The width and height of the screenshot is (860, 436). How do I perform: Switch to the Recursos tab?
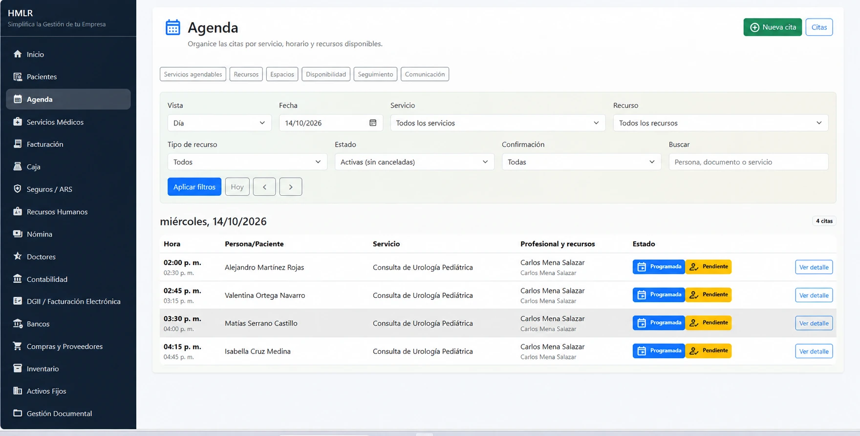[246, 74]
